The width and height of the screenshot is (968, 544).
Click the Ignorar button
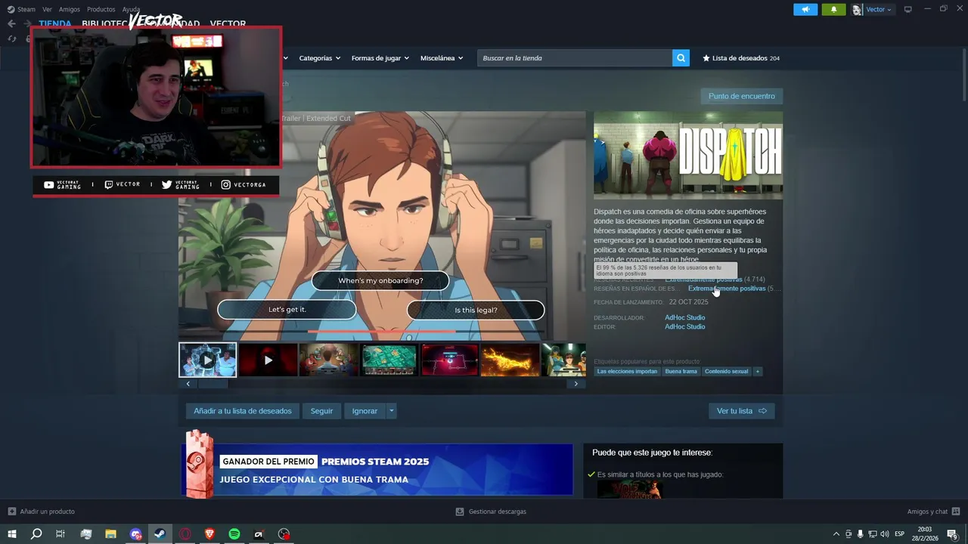point(365,411)
